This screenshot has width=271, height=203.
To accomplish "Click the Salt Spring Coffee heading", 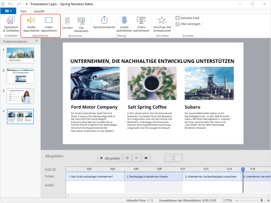I will click(x=147, y=107).
